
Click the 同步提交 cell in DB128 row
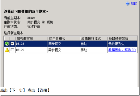(x=64, y=44)
